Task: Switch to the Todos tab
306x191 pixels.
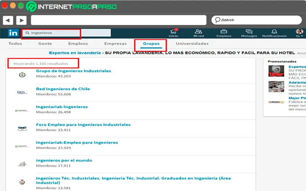Action: 15,44
